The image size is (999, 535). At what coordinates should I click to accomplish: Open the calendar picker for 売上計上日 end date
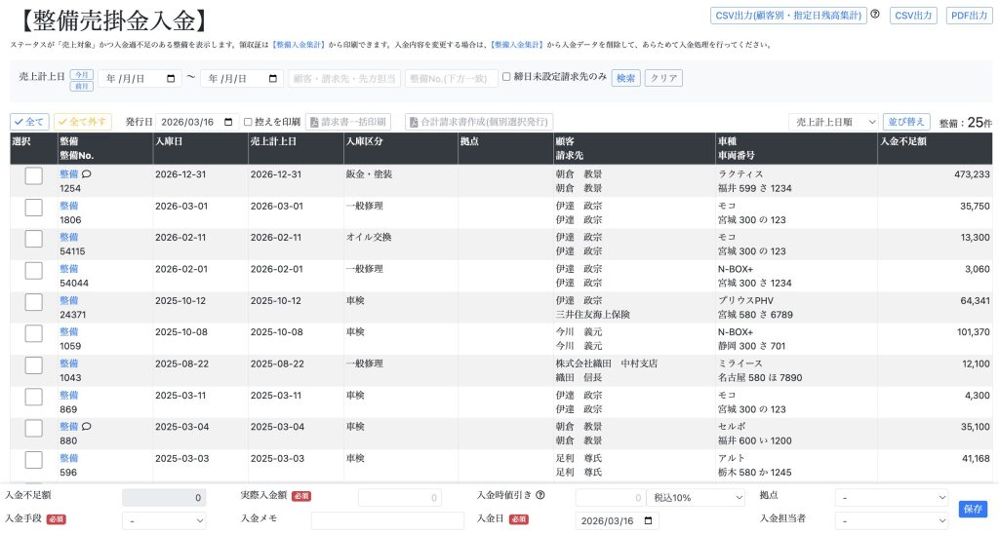[274, 79]
